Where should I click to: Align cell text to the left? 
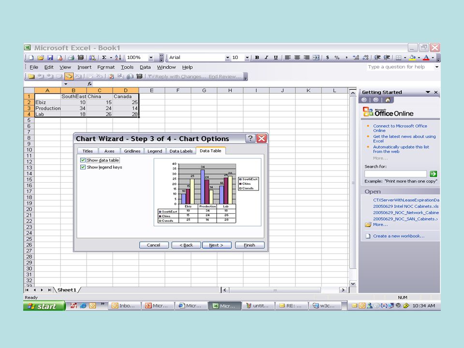click(288, 58)
